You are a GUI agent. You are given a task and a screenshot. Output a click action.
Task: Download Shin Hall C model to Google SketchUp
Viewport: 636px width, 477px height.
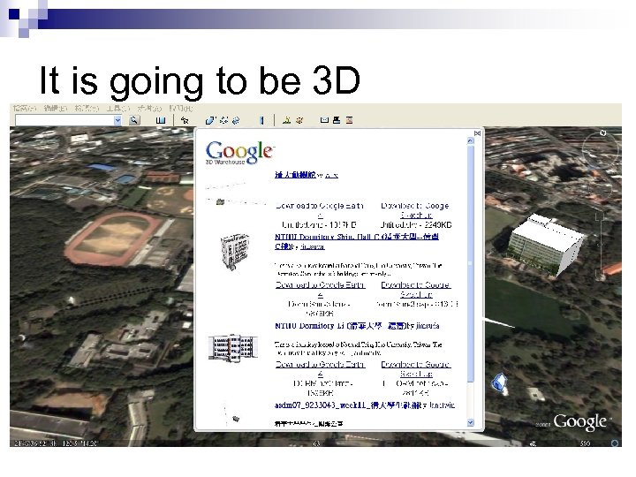pos(416,289)
